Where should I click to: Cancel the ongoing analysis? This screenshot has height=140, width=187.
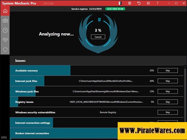tap(98, 37)
